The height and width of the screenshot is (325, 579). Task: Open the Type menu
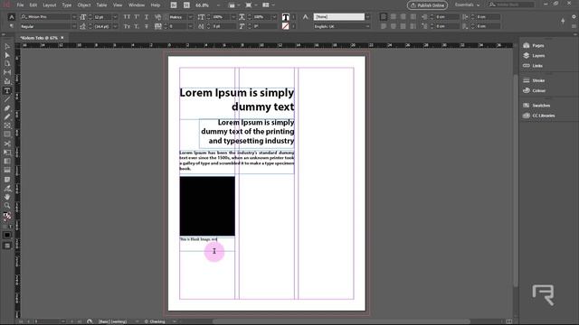coord(67,5)
